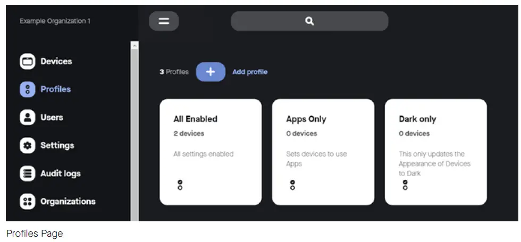Click the Devices sidebar icon
The height and width of the screenshot is (242, 521).
pyautogui.click(x=27, y=62)
